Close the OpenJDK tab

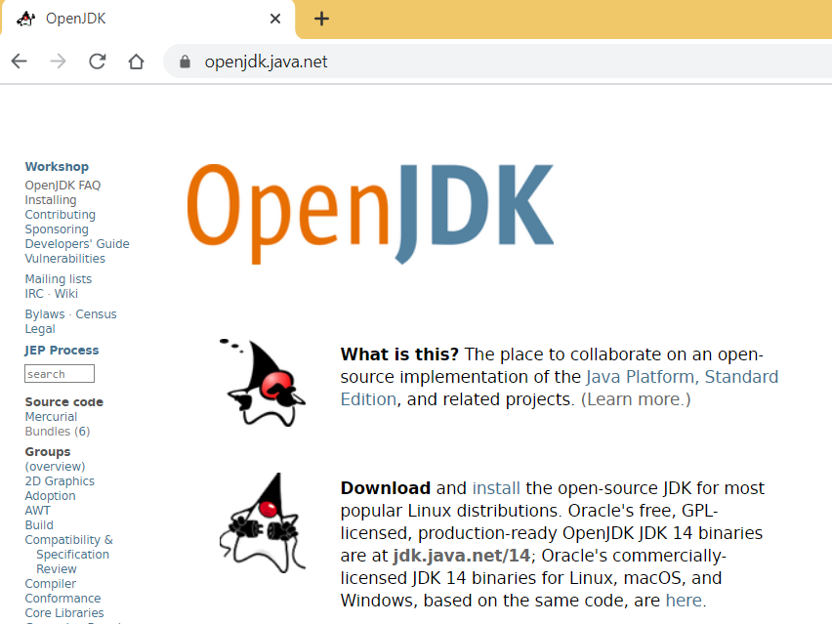[x=274, y=20]
